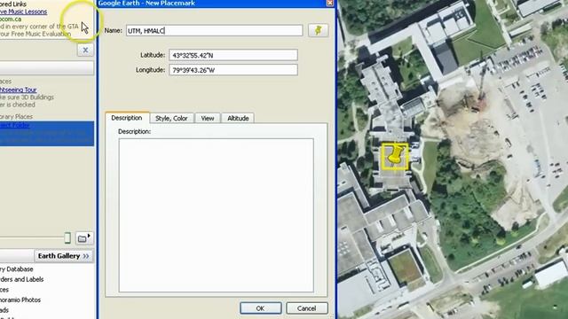568x319 pixels.
Task: Open the Altitude tab
Action: point(238,118)
